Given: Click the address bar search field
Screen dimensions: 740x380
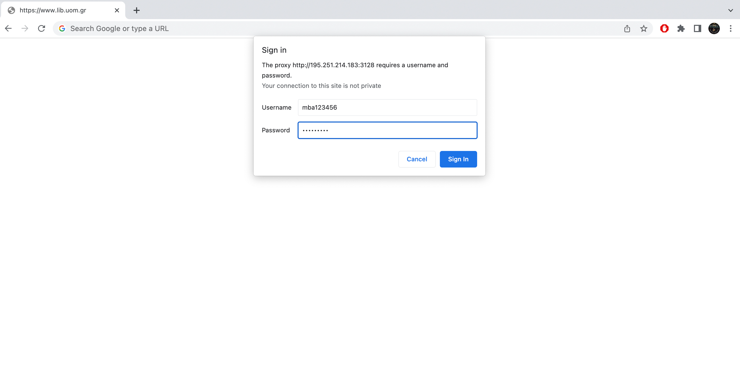Looking at the screenshot, I should tap(316, 28).
